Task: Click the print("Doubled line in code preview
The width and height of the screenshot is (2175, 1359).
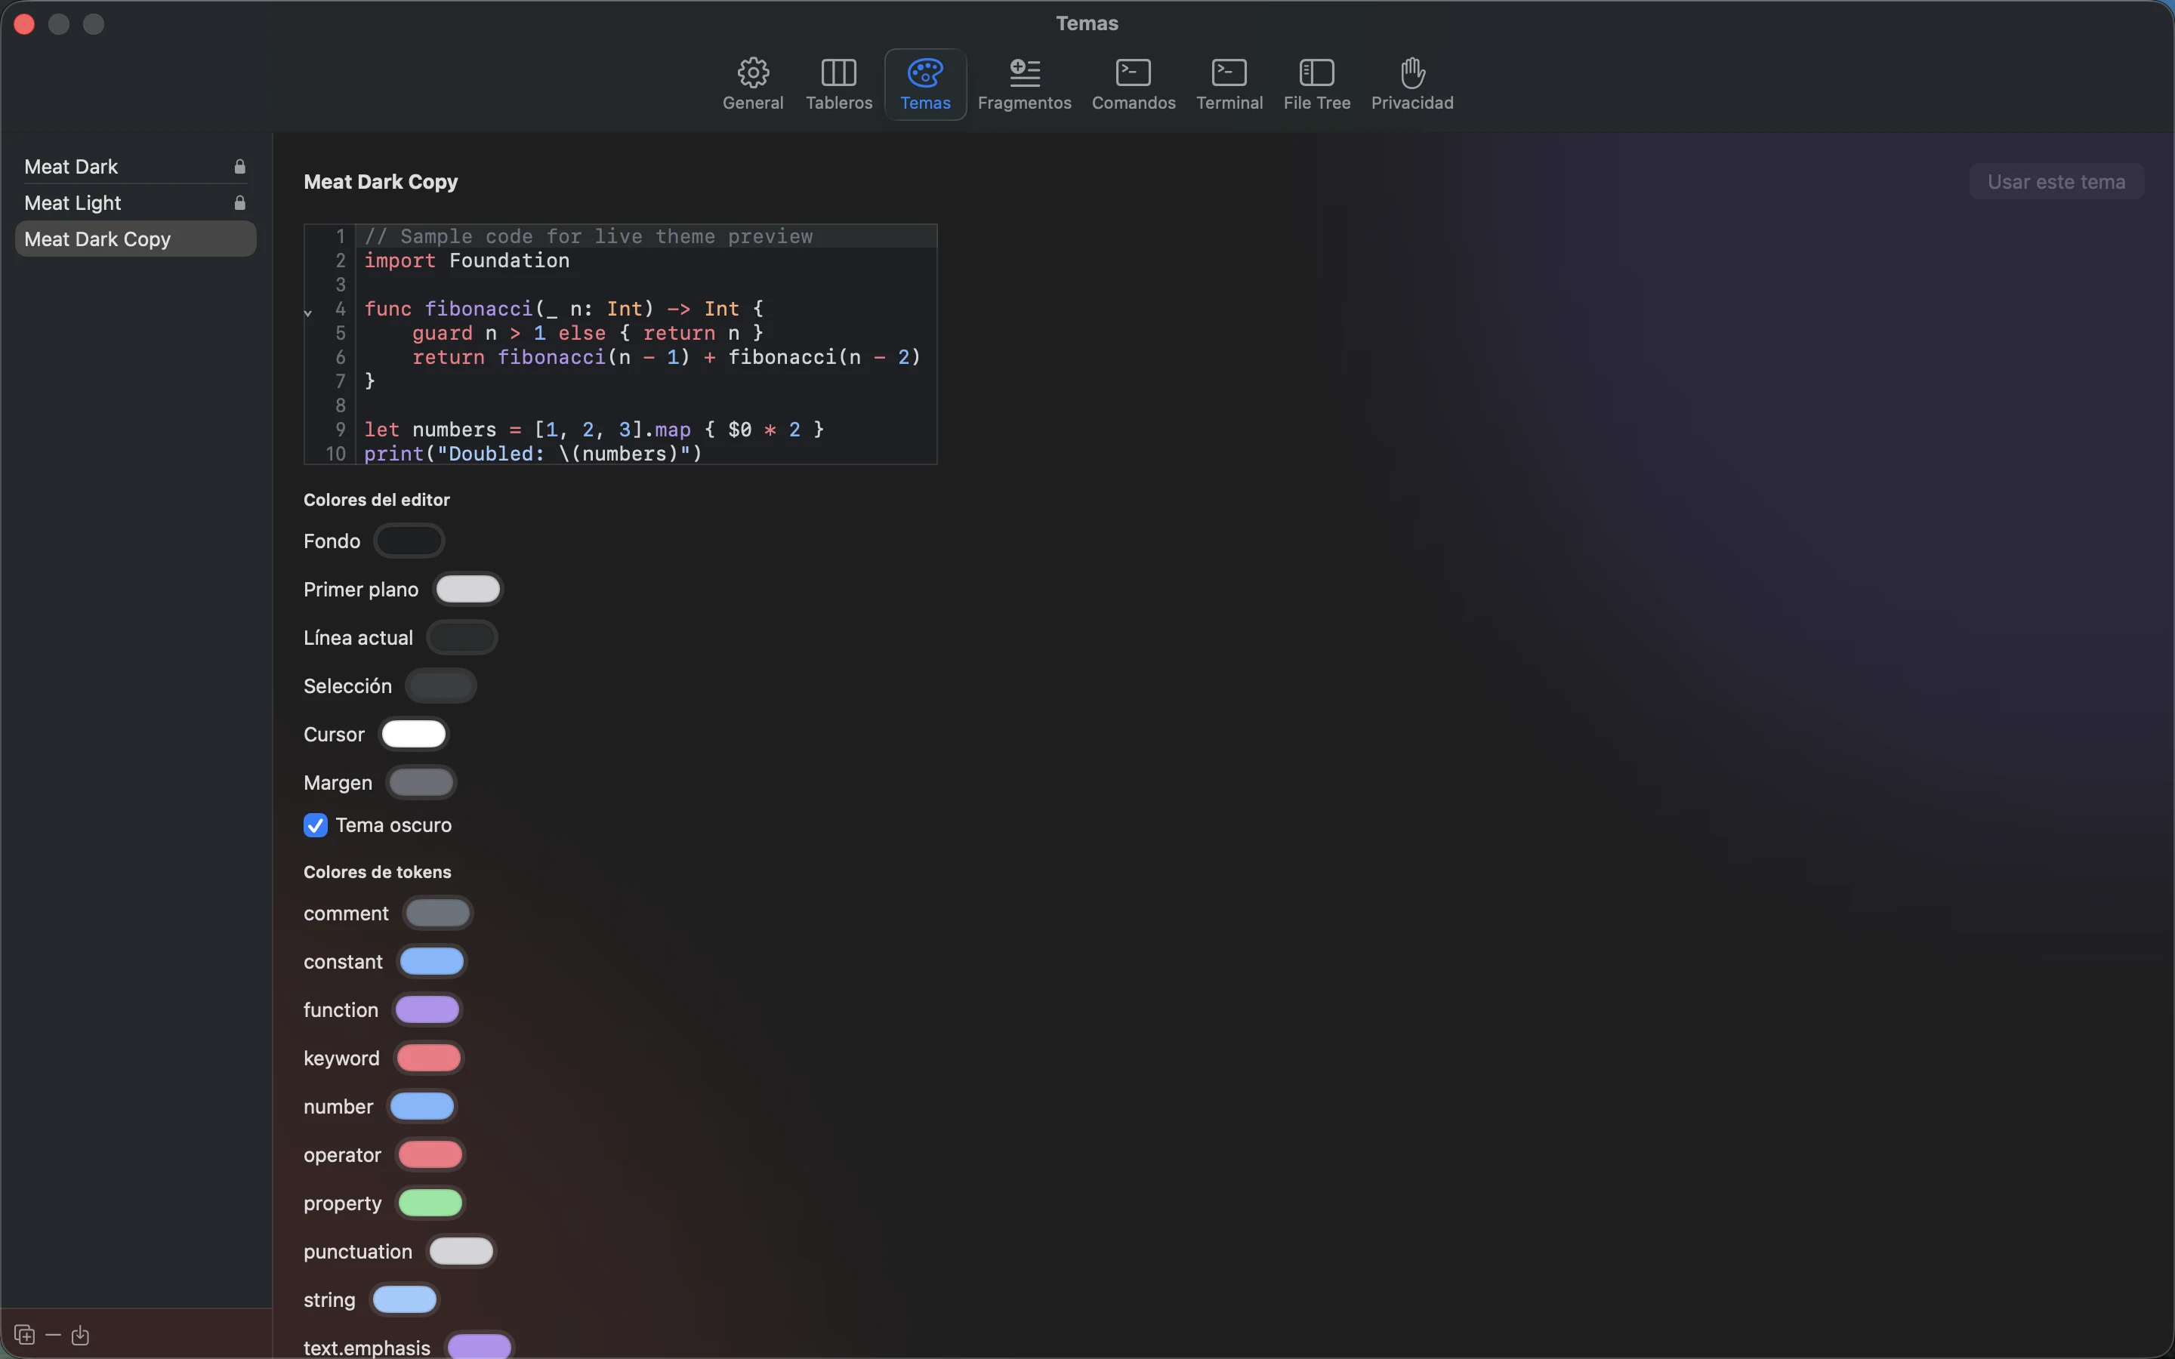Action: (x=533, y=454)
